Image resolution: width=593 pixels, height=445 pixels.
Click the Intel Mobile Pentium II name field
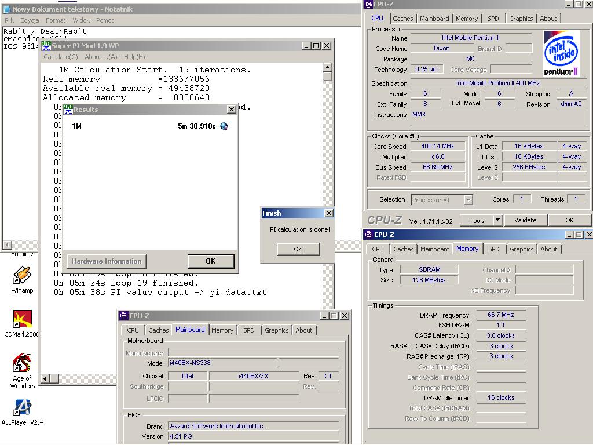[471, 38]
